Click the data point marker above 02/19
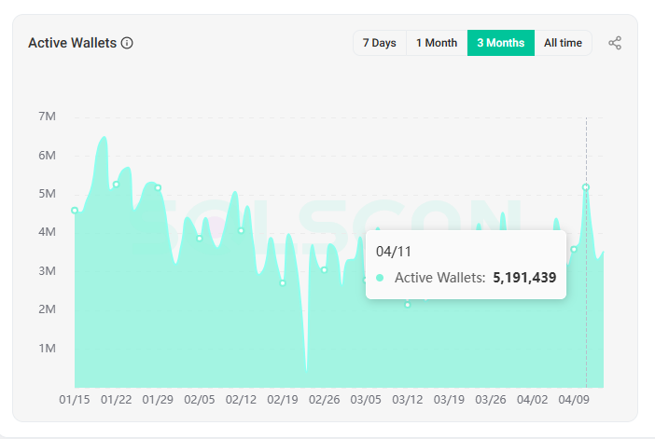The width and height of the screenshot is (655, 439). [x=283, y=282]
